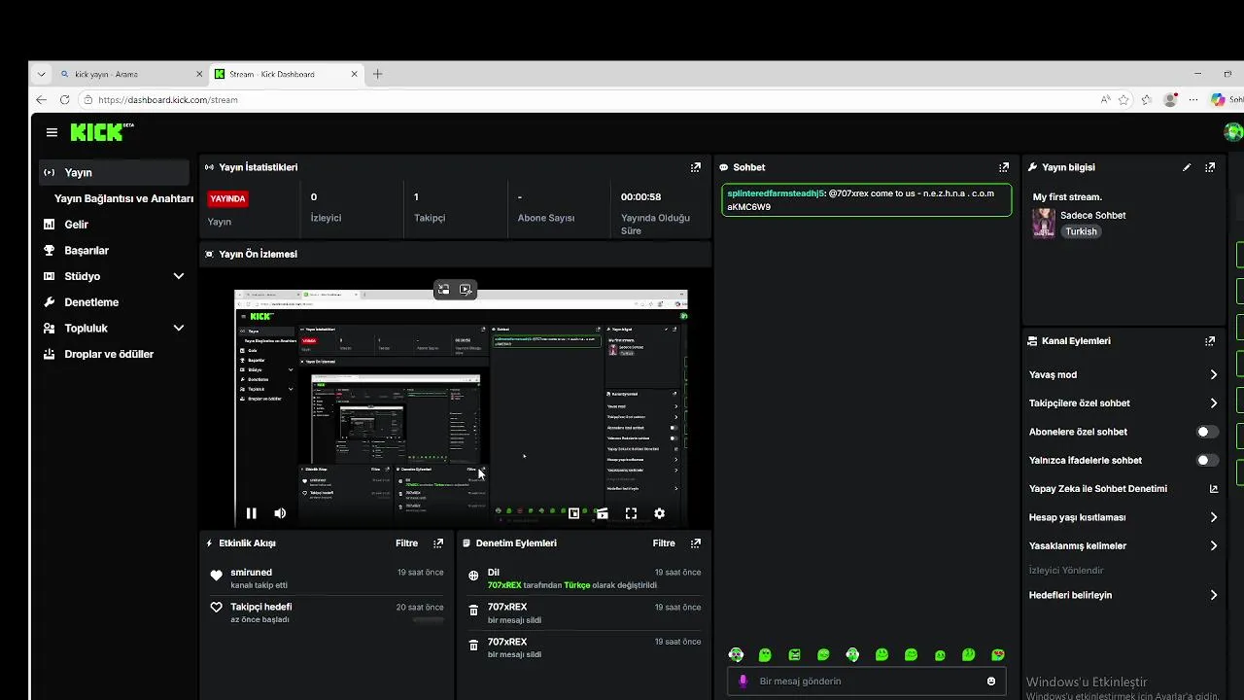Open the browser profile icon
This screenshot has width=1244, height=700.
coord(1170,99)
